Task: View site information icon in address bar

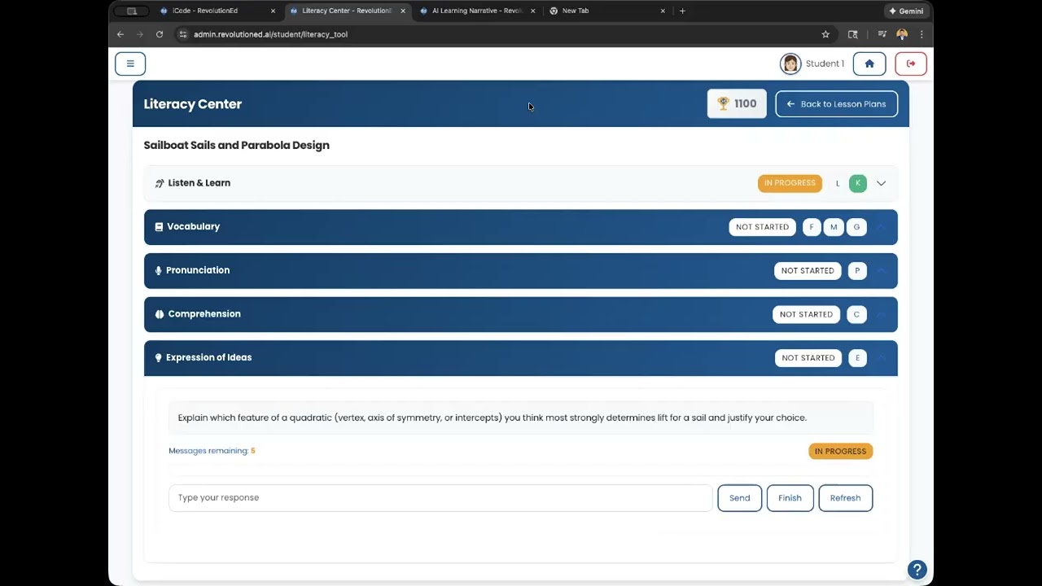Action: click(183, 34)
